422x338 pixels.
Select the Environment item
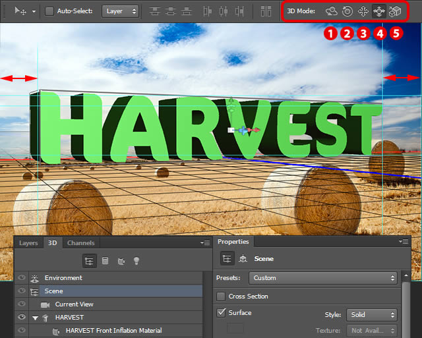point(116,278)
